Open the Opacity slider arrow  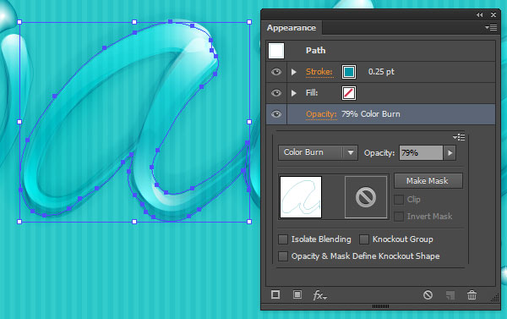click(450, 153)
